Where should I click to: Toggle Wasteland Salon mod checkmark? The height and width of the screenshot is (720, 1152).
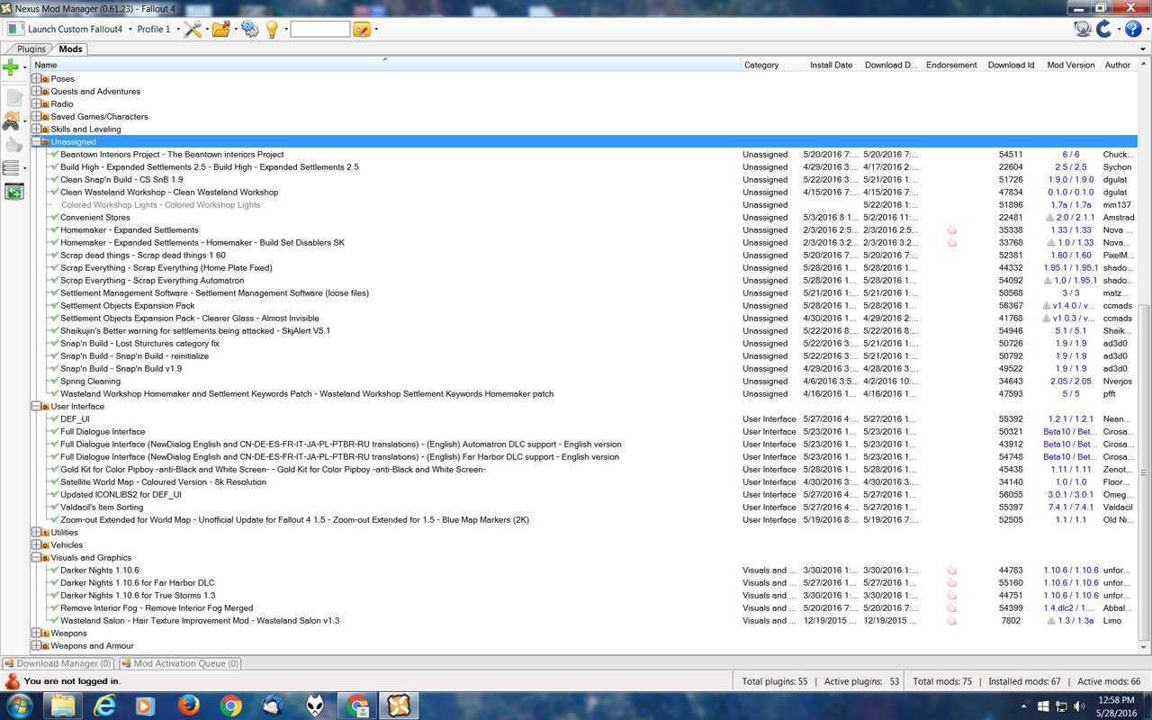[55, 620]
